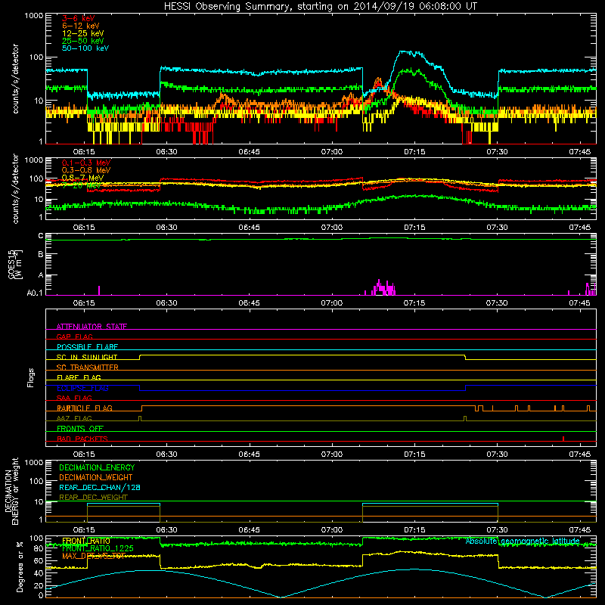Select the green 25-50 keV legend label
Viewport: 605px width, 605px height.
pos(83,41)
